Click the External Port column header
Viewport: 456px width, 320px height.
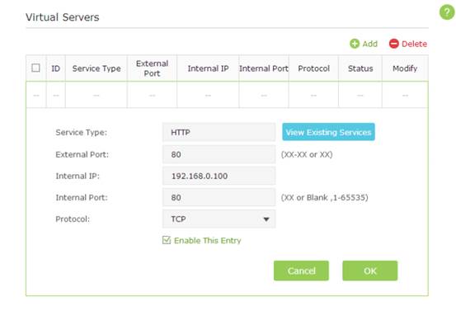152,68
